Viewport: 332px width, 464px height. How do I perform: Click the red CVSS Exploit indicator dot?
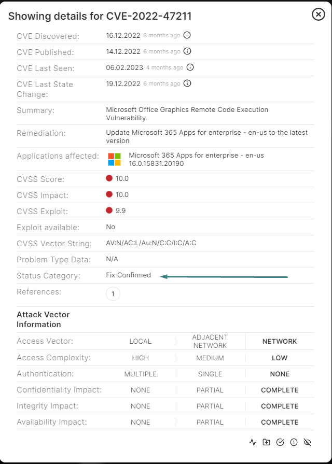(109, 210)
